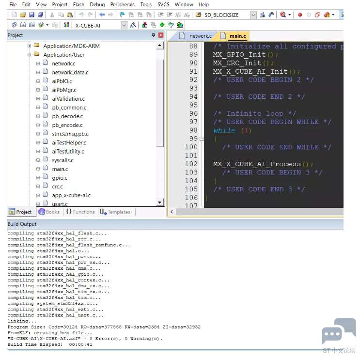Collapse the while loop block at line 99

click(x=202, y=139)
